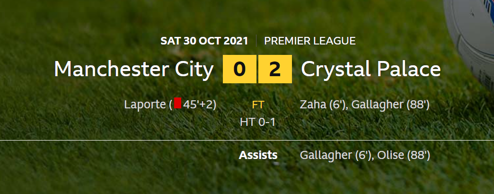Select goal scorer Zaha (6')
This screenshot has height=194, width=494.
click(x=321, y=105)
